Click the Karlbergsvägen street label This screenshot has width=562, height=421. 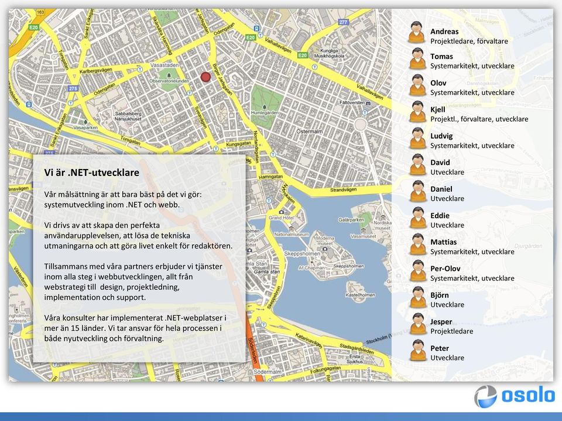tap(95, 70)
